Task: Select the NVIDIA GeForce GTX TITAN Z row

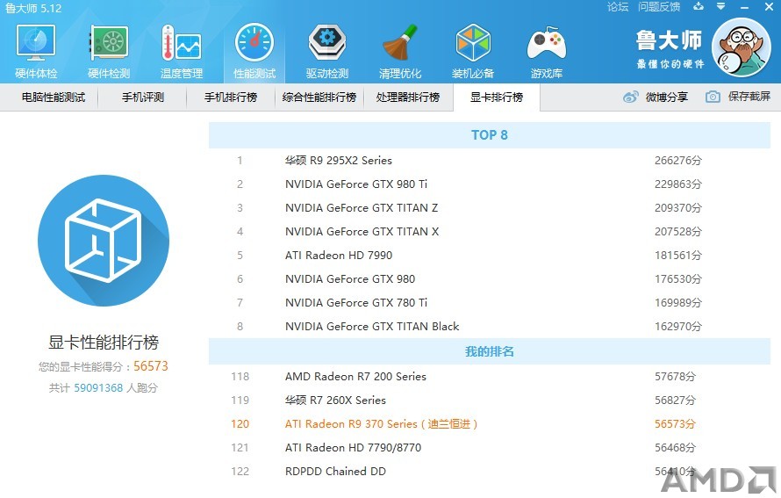Action: tap(490, 208)
